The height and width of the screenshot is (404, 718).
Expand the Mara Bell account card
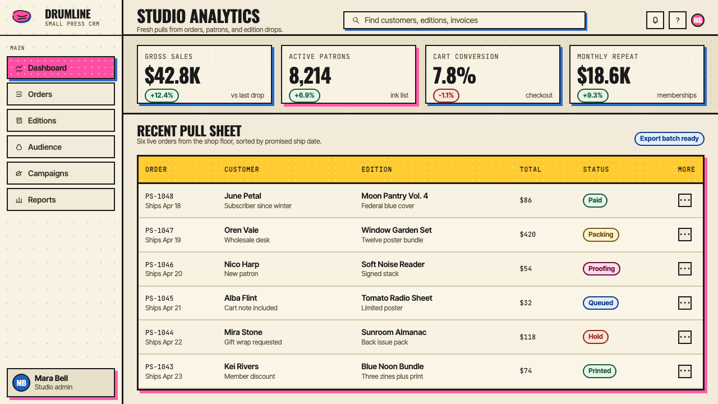click(61, 383)
